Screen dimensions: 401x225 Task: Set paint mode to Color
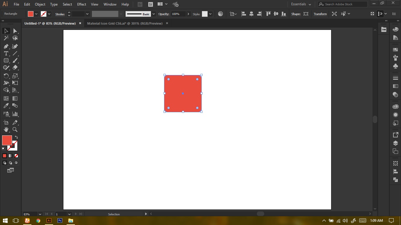(x=4, y=156)
